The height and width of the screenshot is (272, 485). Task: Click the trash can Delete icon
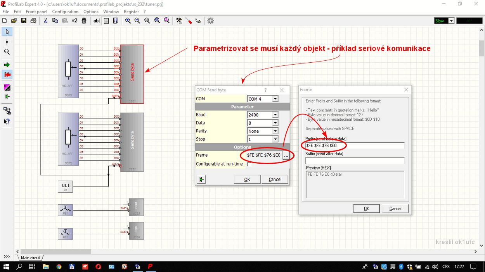[x=84, y=21]
